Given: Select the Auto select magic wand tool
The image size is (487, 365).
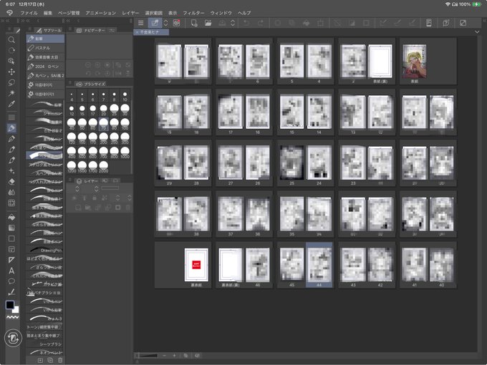Looking at the screenshot, I should 11,93.
